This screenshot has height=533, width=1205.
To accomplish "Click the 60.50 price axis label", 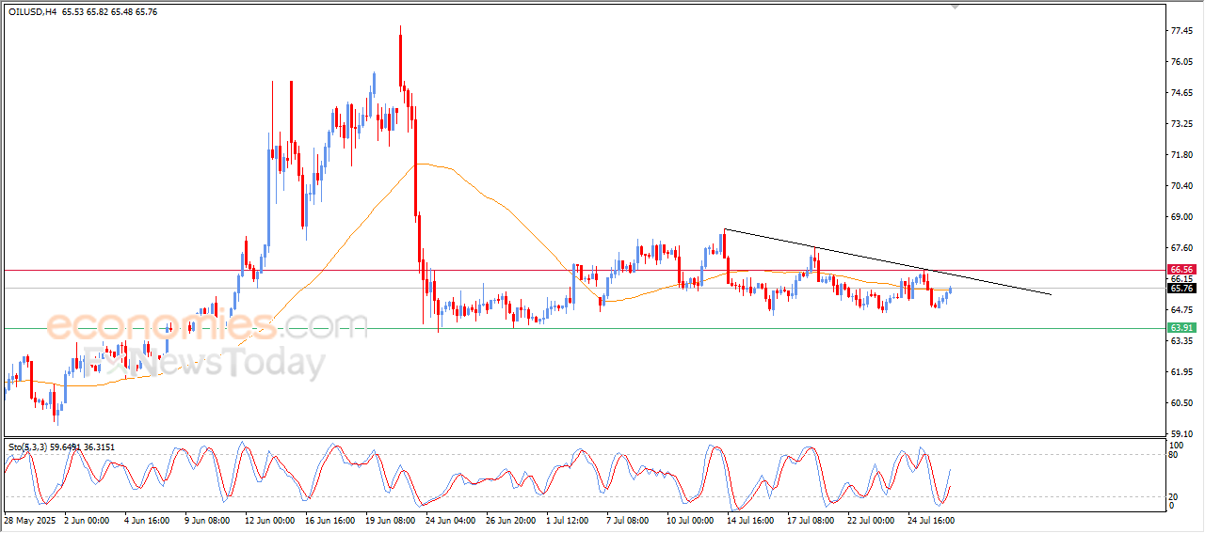I will point(1182,403).
